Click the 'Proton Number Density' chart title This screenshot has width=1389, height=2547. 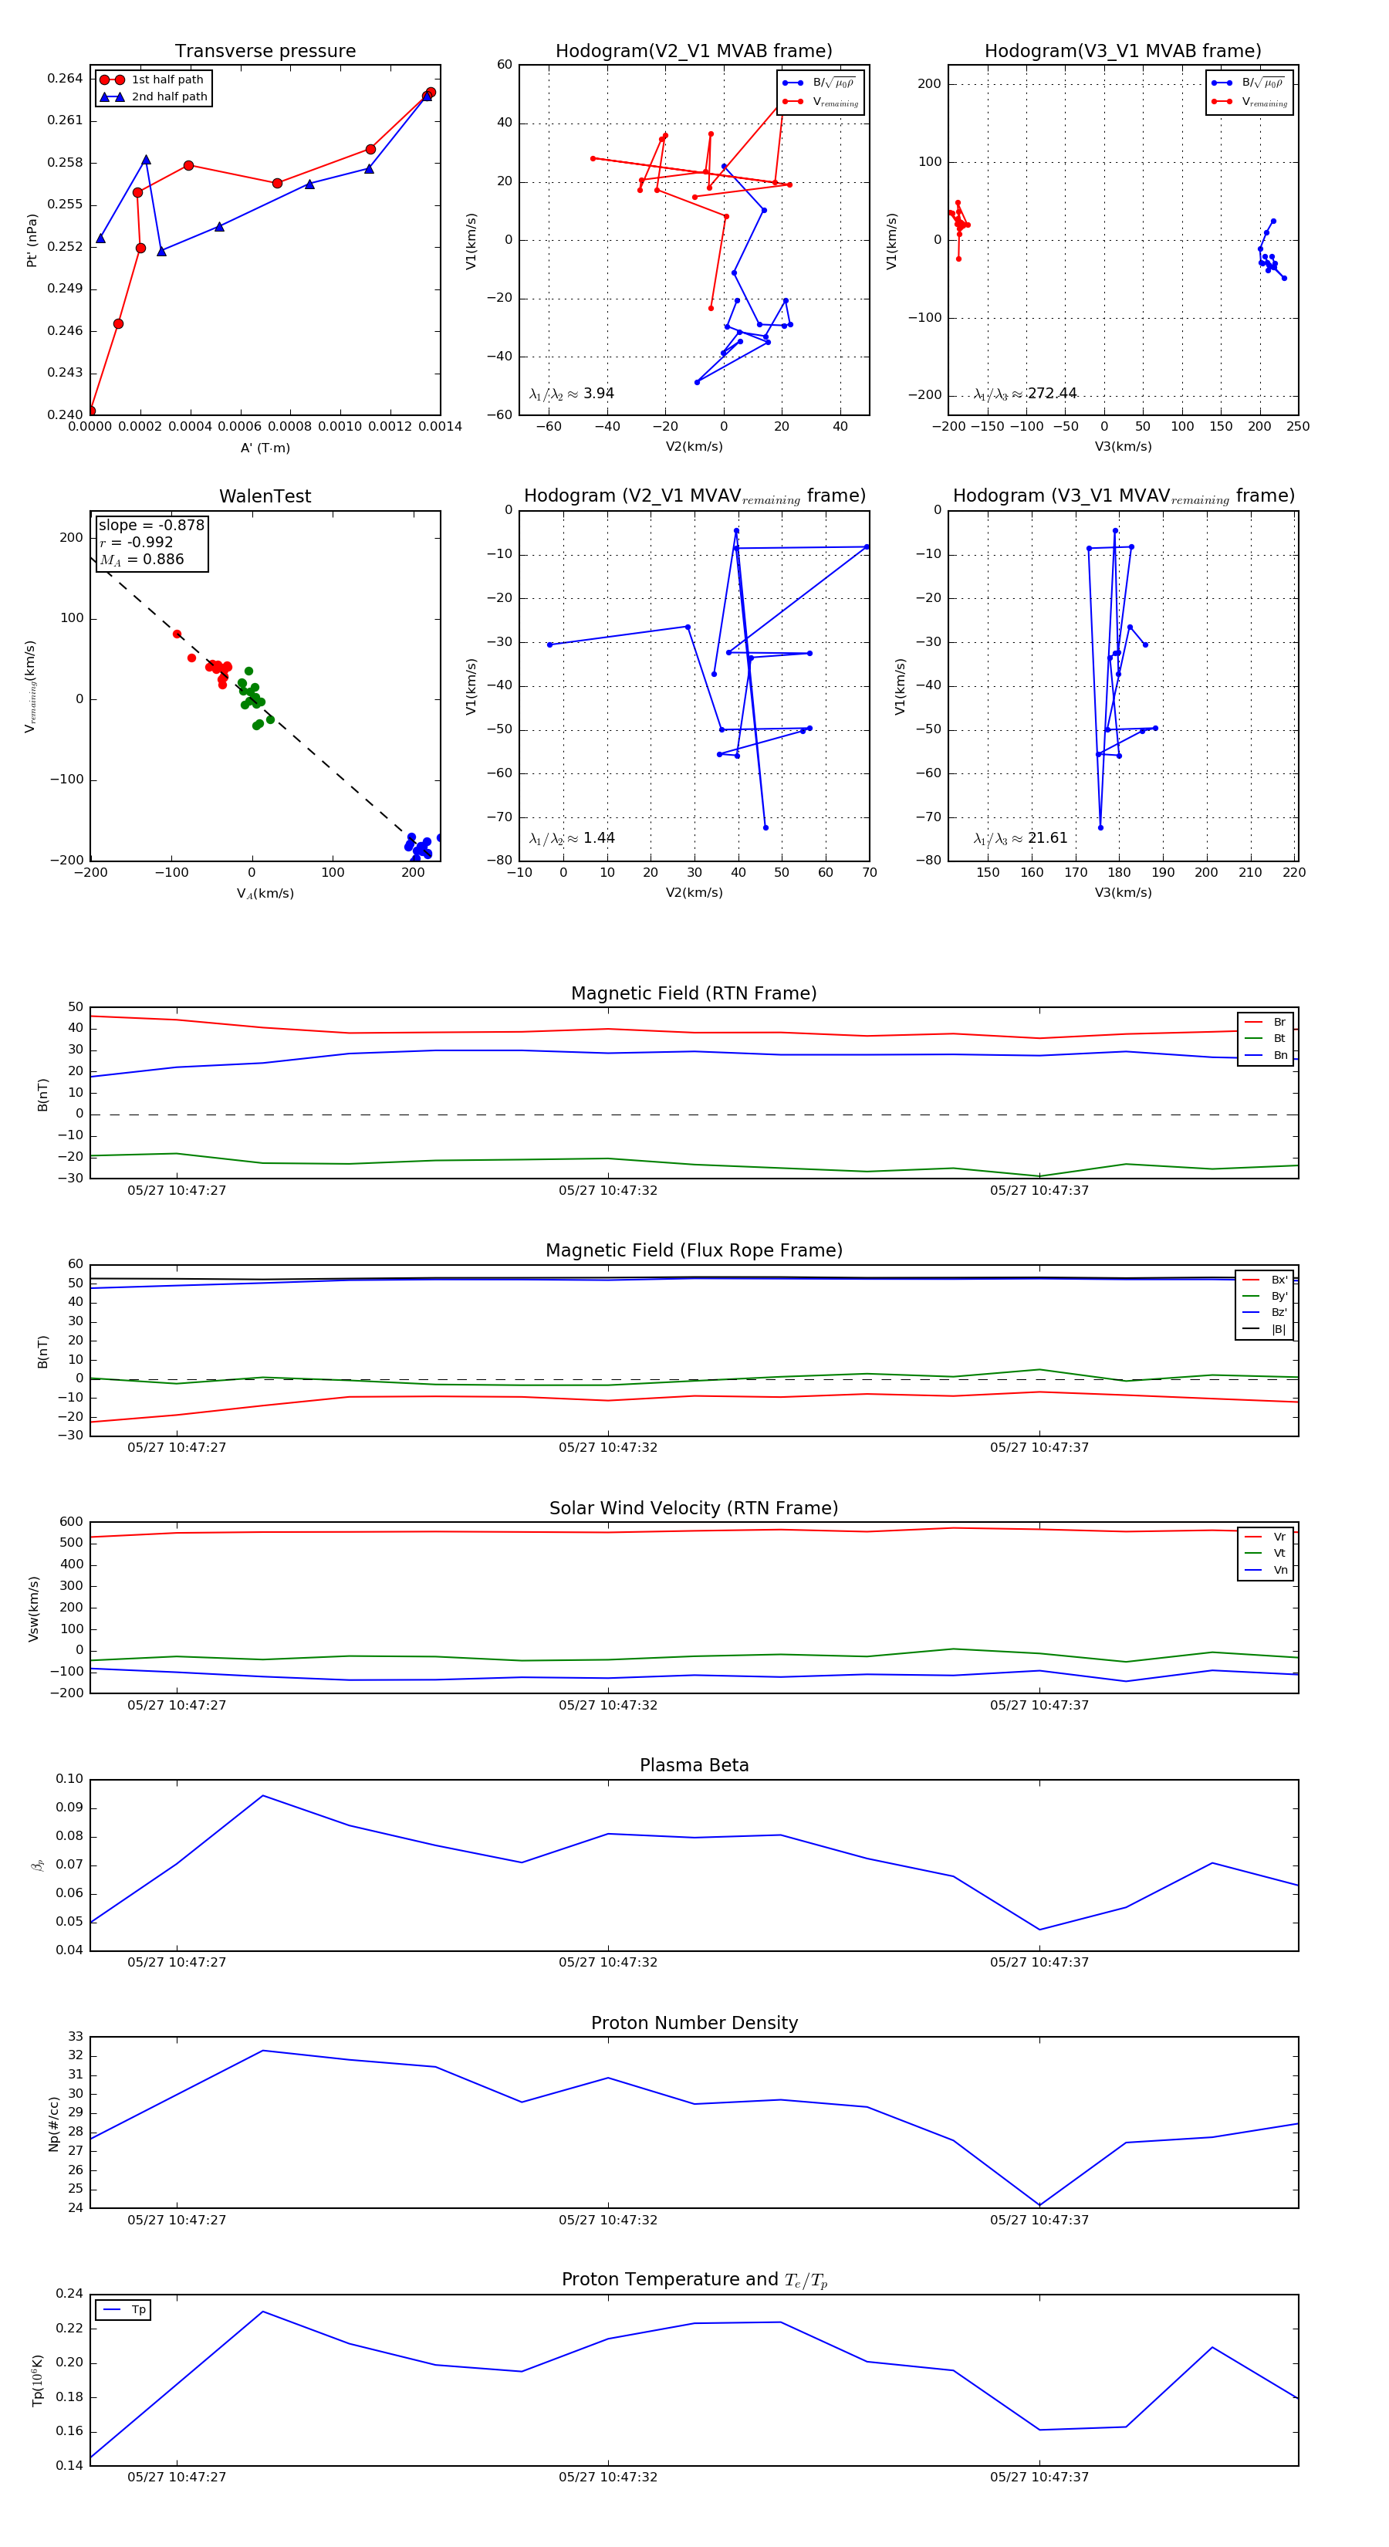click(694, 2023)
